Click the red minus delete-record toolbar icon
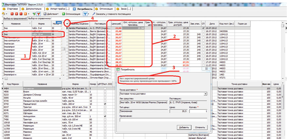Screen dimensions: 287x139 point(21,14)
